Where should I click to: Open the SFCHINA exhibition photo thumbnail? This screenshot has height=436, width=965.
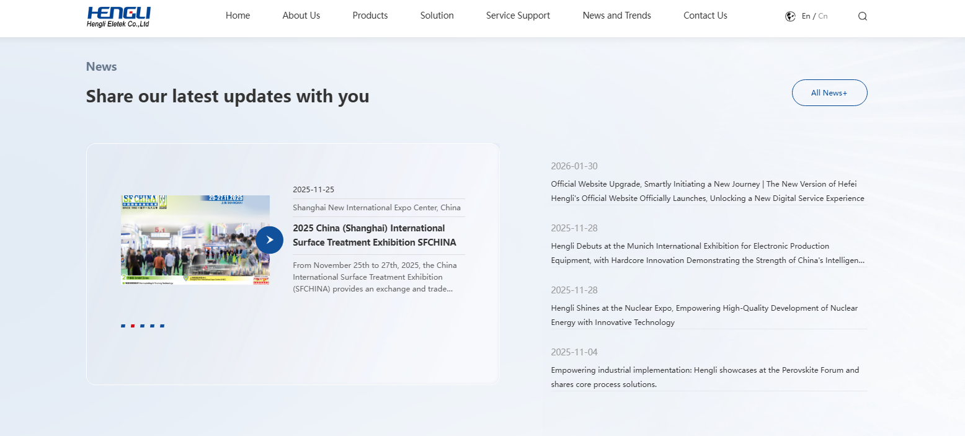click(195, 240)
